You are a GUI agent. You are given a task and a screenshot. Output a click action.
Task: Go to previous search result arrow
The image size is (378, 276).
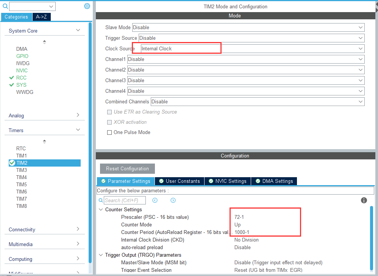tap(155, 200)
